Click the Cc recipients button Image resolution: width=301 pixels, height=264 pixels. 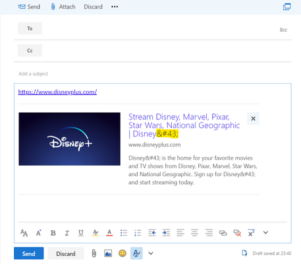(x=30, y=51)
